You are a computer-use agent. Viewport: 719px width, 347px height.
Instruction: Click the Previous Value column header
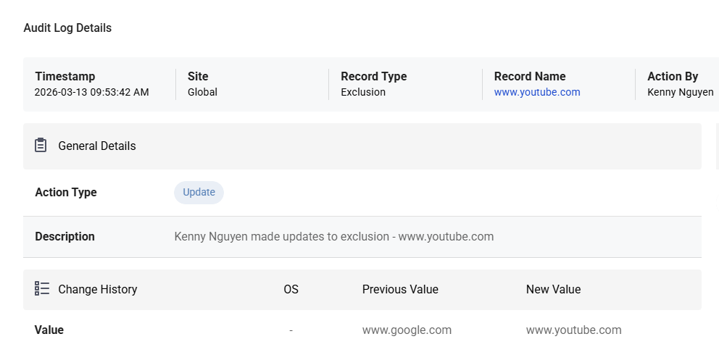(x=400, y=289)
